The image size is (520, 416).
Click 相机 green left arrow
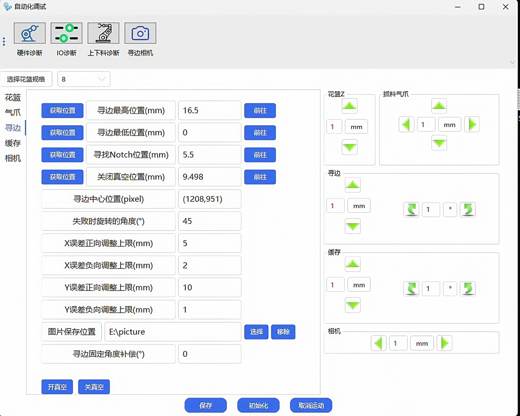pyautogui.click(x=378, y=343)
